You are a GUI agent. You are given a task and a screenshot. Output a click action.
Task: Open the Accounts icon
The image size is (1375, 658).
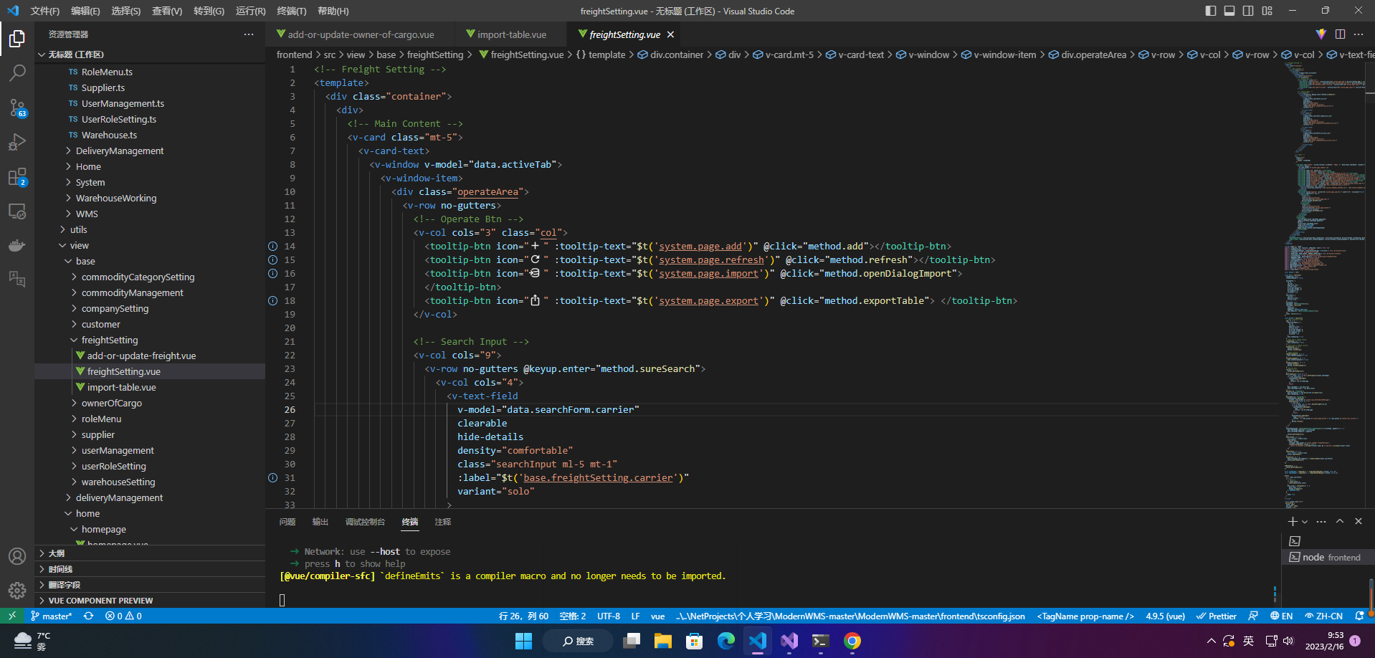tap(17, 556)
